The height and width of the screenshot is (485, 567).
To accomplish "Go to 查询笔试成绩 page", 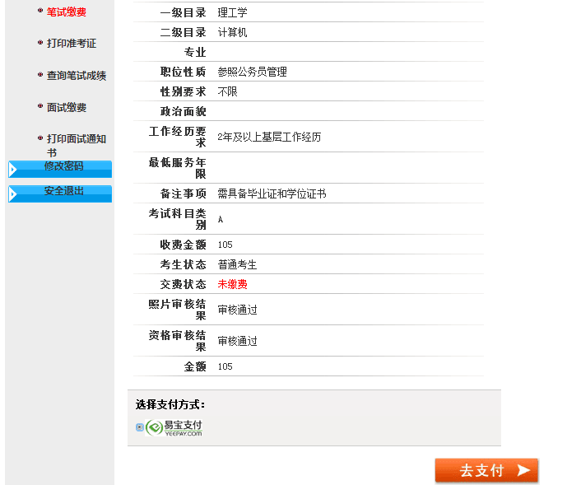I will pyautogui.click(x=76, y=75).
